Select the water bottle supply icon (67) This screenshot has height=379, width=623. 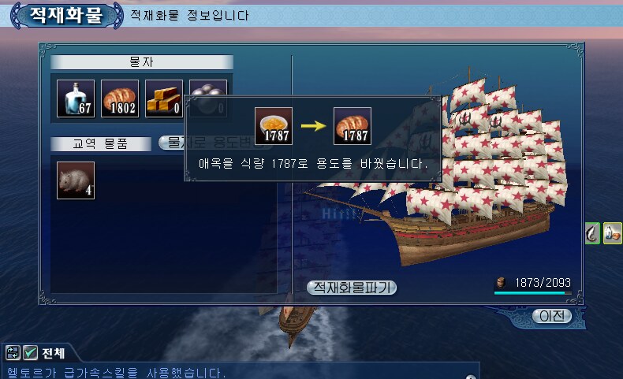(76, 98)
